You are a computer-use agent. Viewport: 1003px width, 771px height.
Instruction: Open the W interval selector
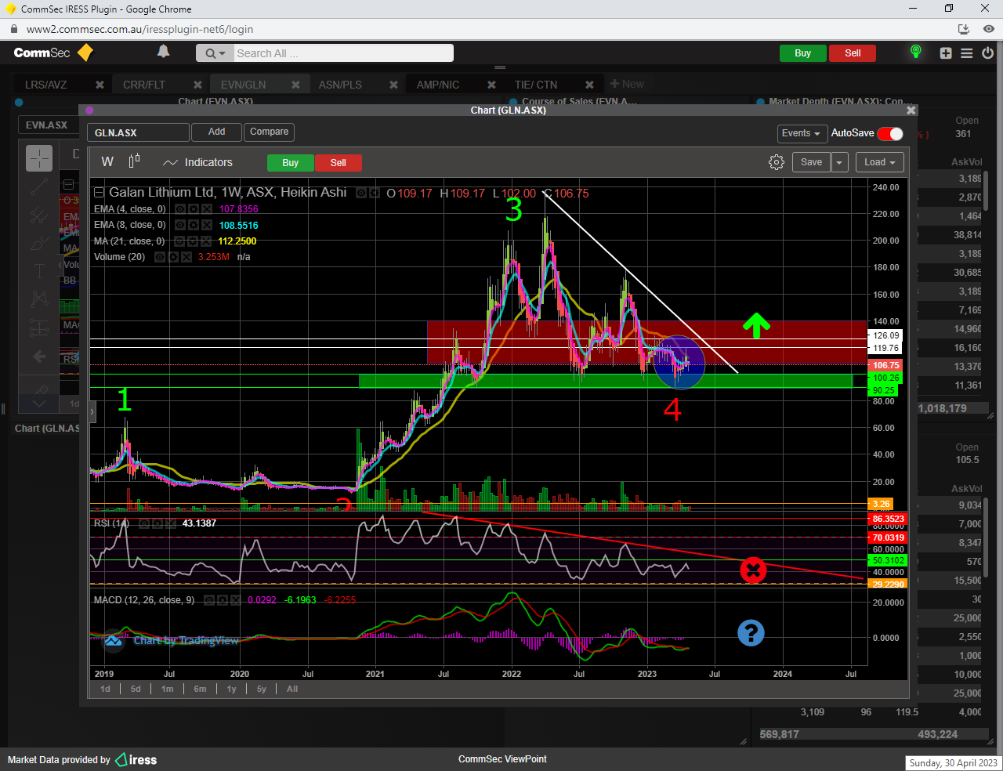[107, 161]
